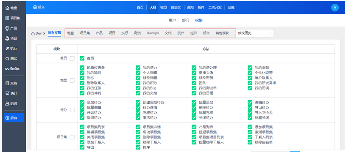
Task: Filter permissions by 执行 module tab
Action: pyautogui.click(x=125, y=33)
